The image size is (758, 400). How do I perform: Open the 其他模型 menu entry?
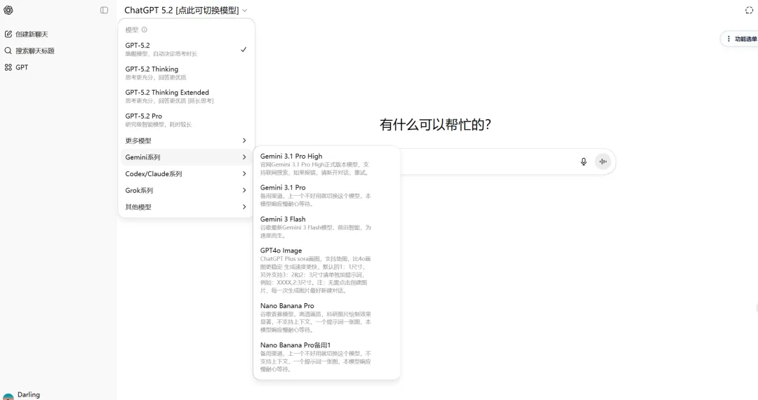(186, 207)
